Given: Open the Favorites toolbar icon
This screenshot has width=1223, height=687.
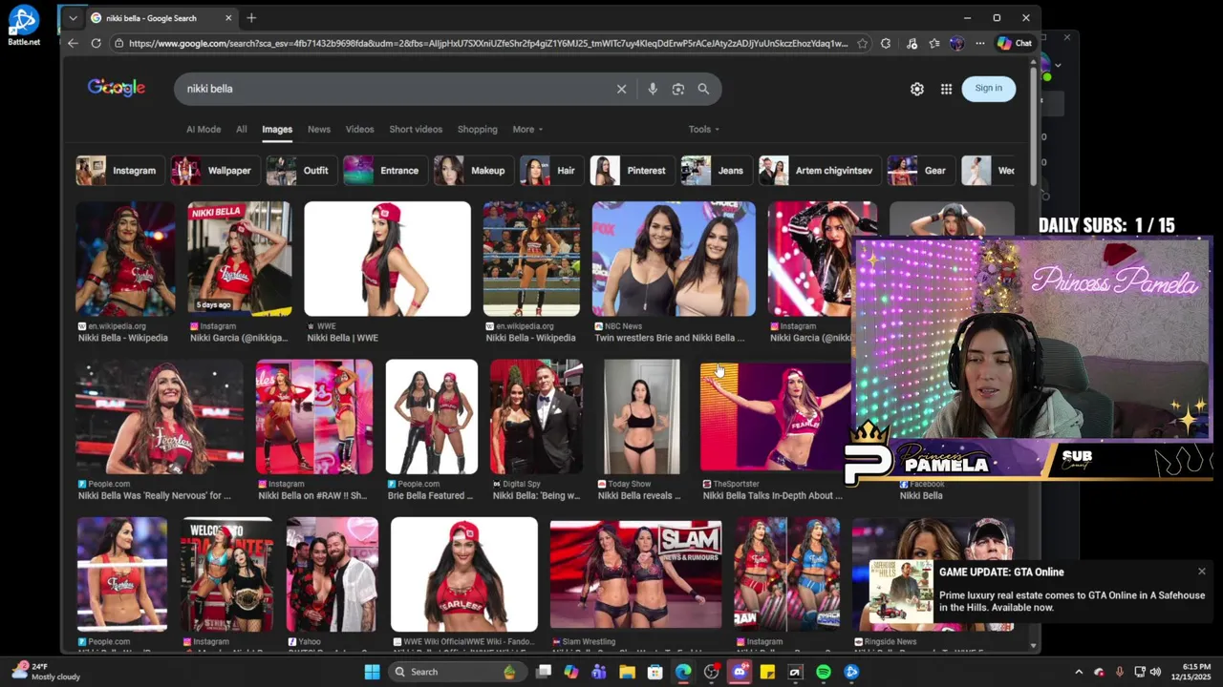Looking at the screenshot, I should click(x=933, y=43).
